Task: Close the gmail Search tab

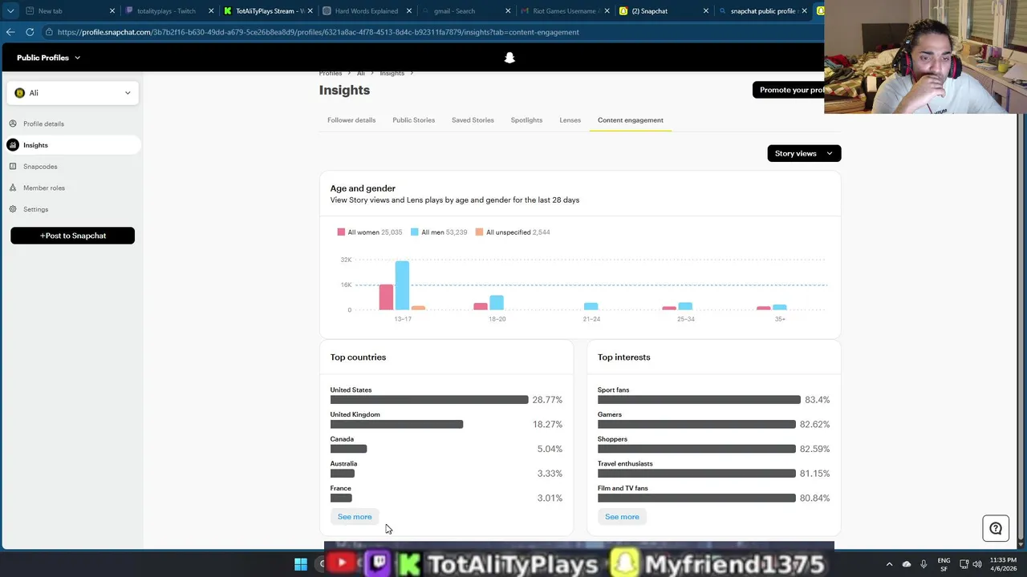Action: tap(509, 11)
